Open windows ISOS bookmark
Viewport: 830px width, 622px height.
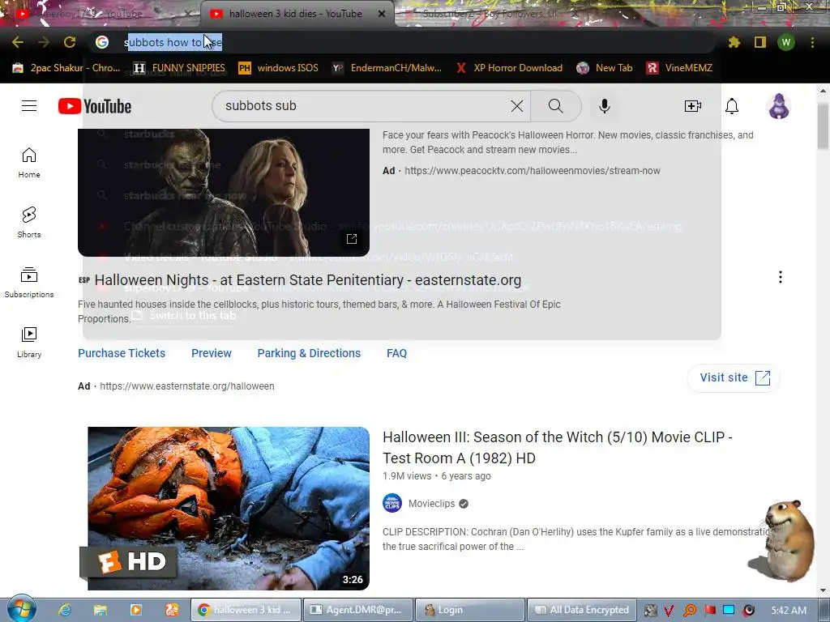tap(279, 68)
